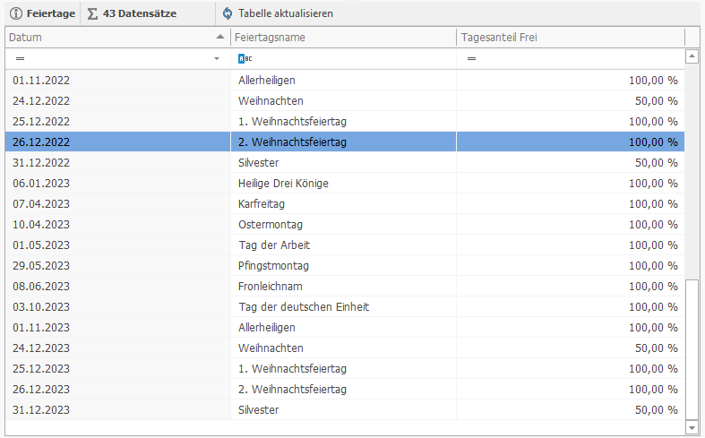Viewport: 705px width, 438px height.
Task: Click the vertical scrollbar thumb
Action: click(692, 349)
